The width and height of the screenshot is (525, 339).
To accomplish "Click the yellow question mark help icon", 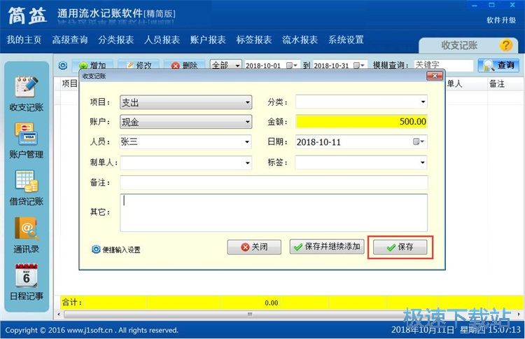I will coord(505,46).
